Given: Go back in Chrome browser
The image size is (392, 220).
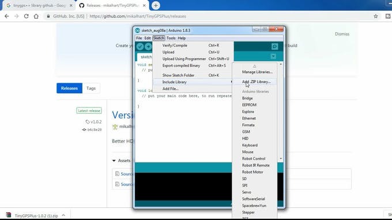Looking at the screenshot, I should coord(7,16).
